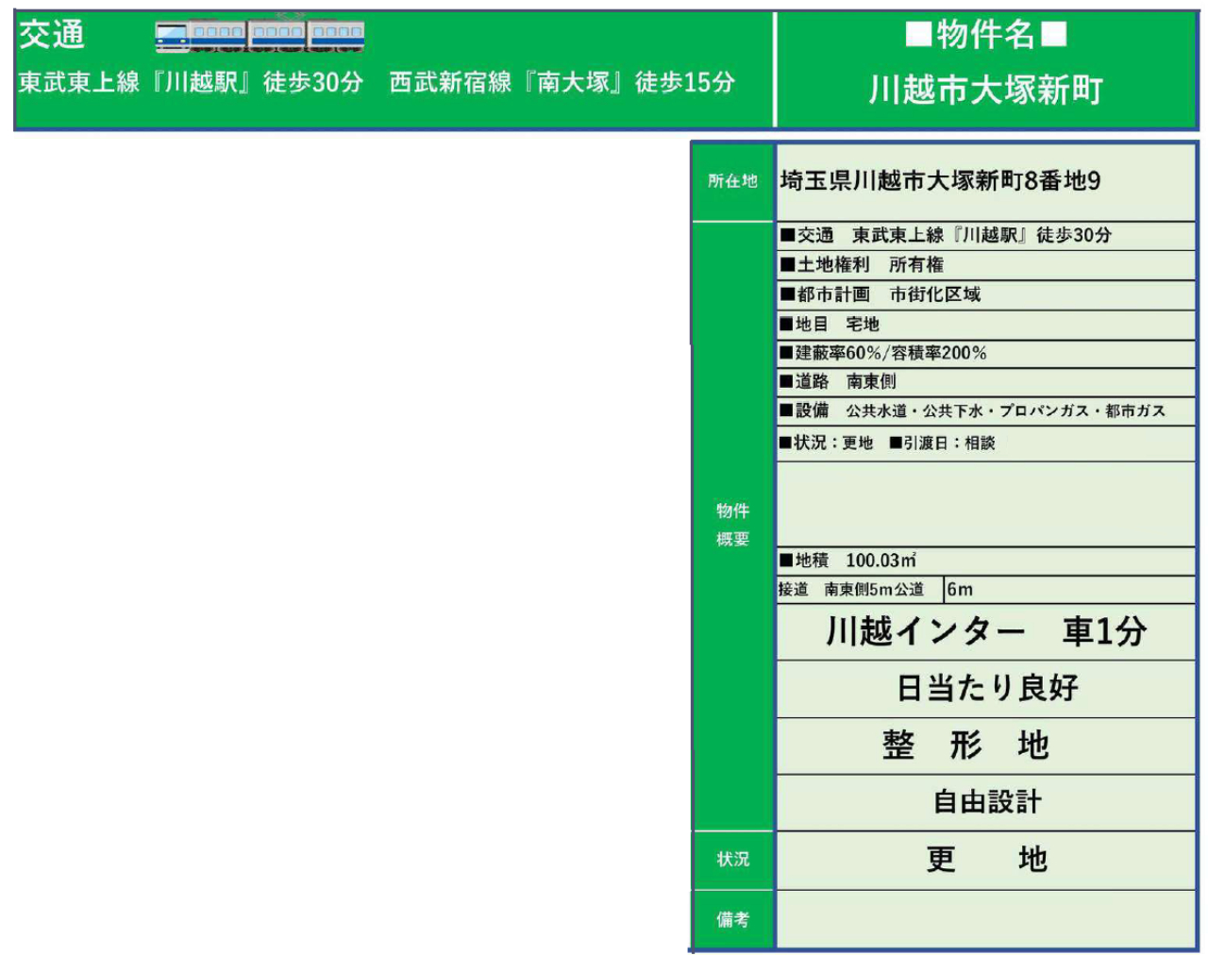Click the ■引渡日：相談 text
The height and width of the screenshot is (955, 1208).
click(942, 443)
